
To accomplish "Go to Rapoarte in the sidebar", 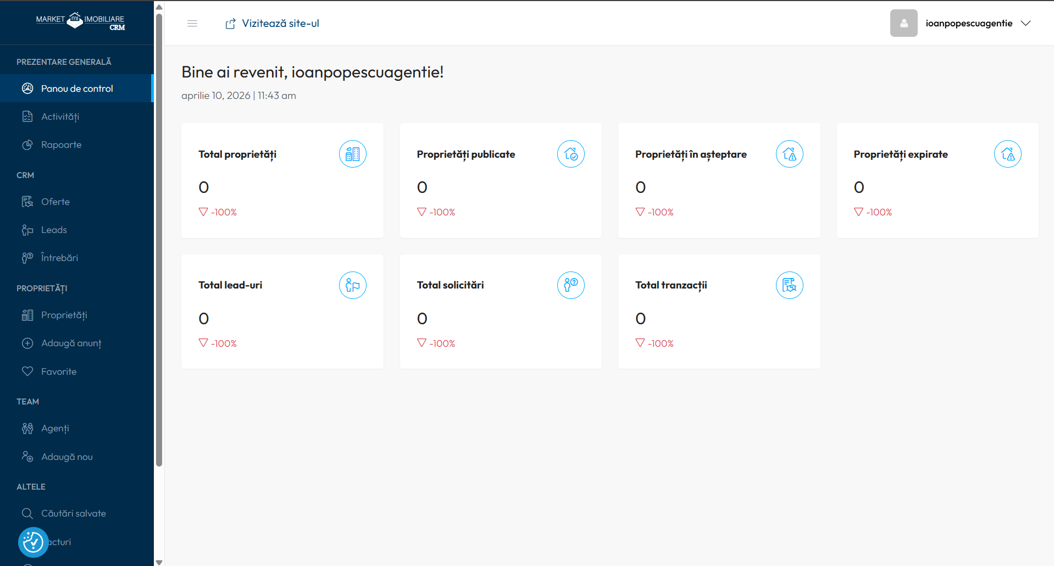I will click(x=61, y=145).
